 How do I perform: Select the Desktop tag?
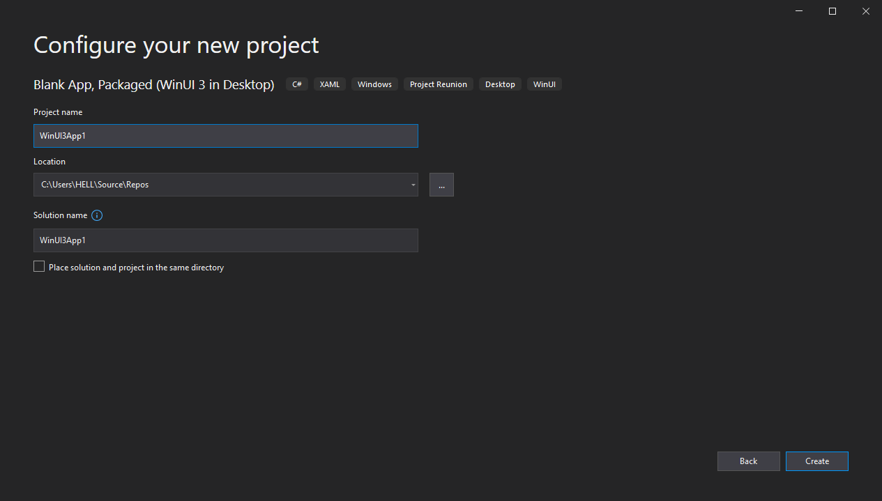point(500,84)
